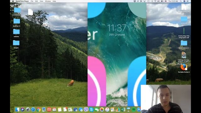Select the screenshots folder on desktop
This screenshot has width=201, height=113.
tap(17, 10)
